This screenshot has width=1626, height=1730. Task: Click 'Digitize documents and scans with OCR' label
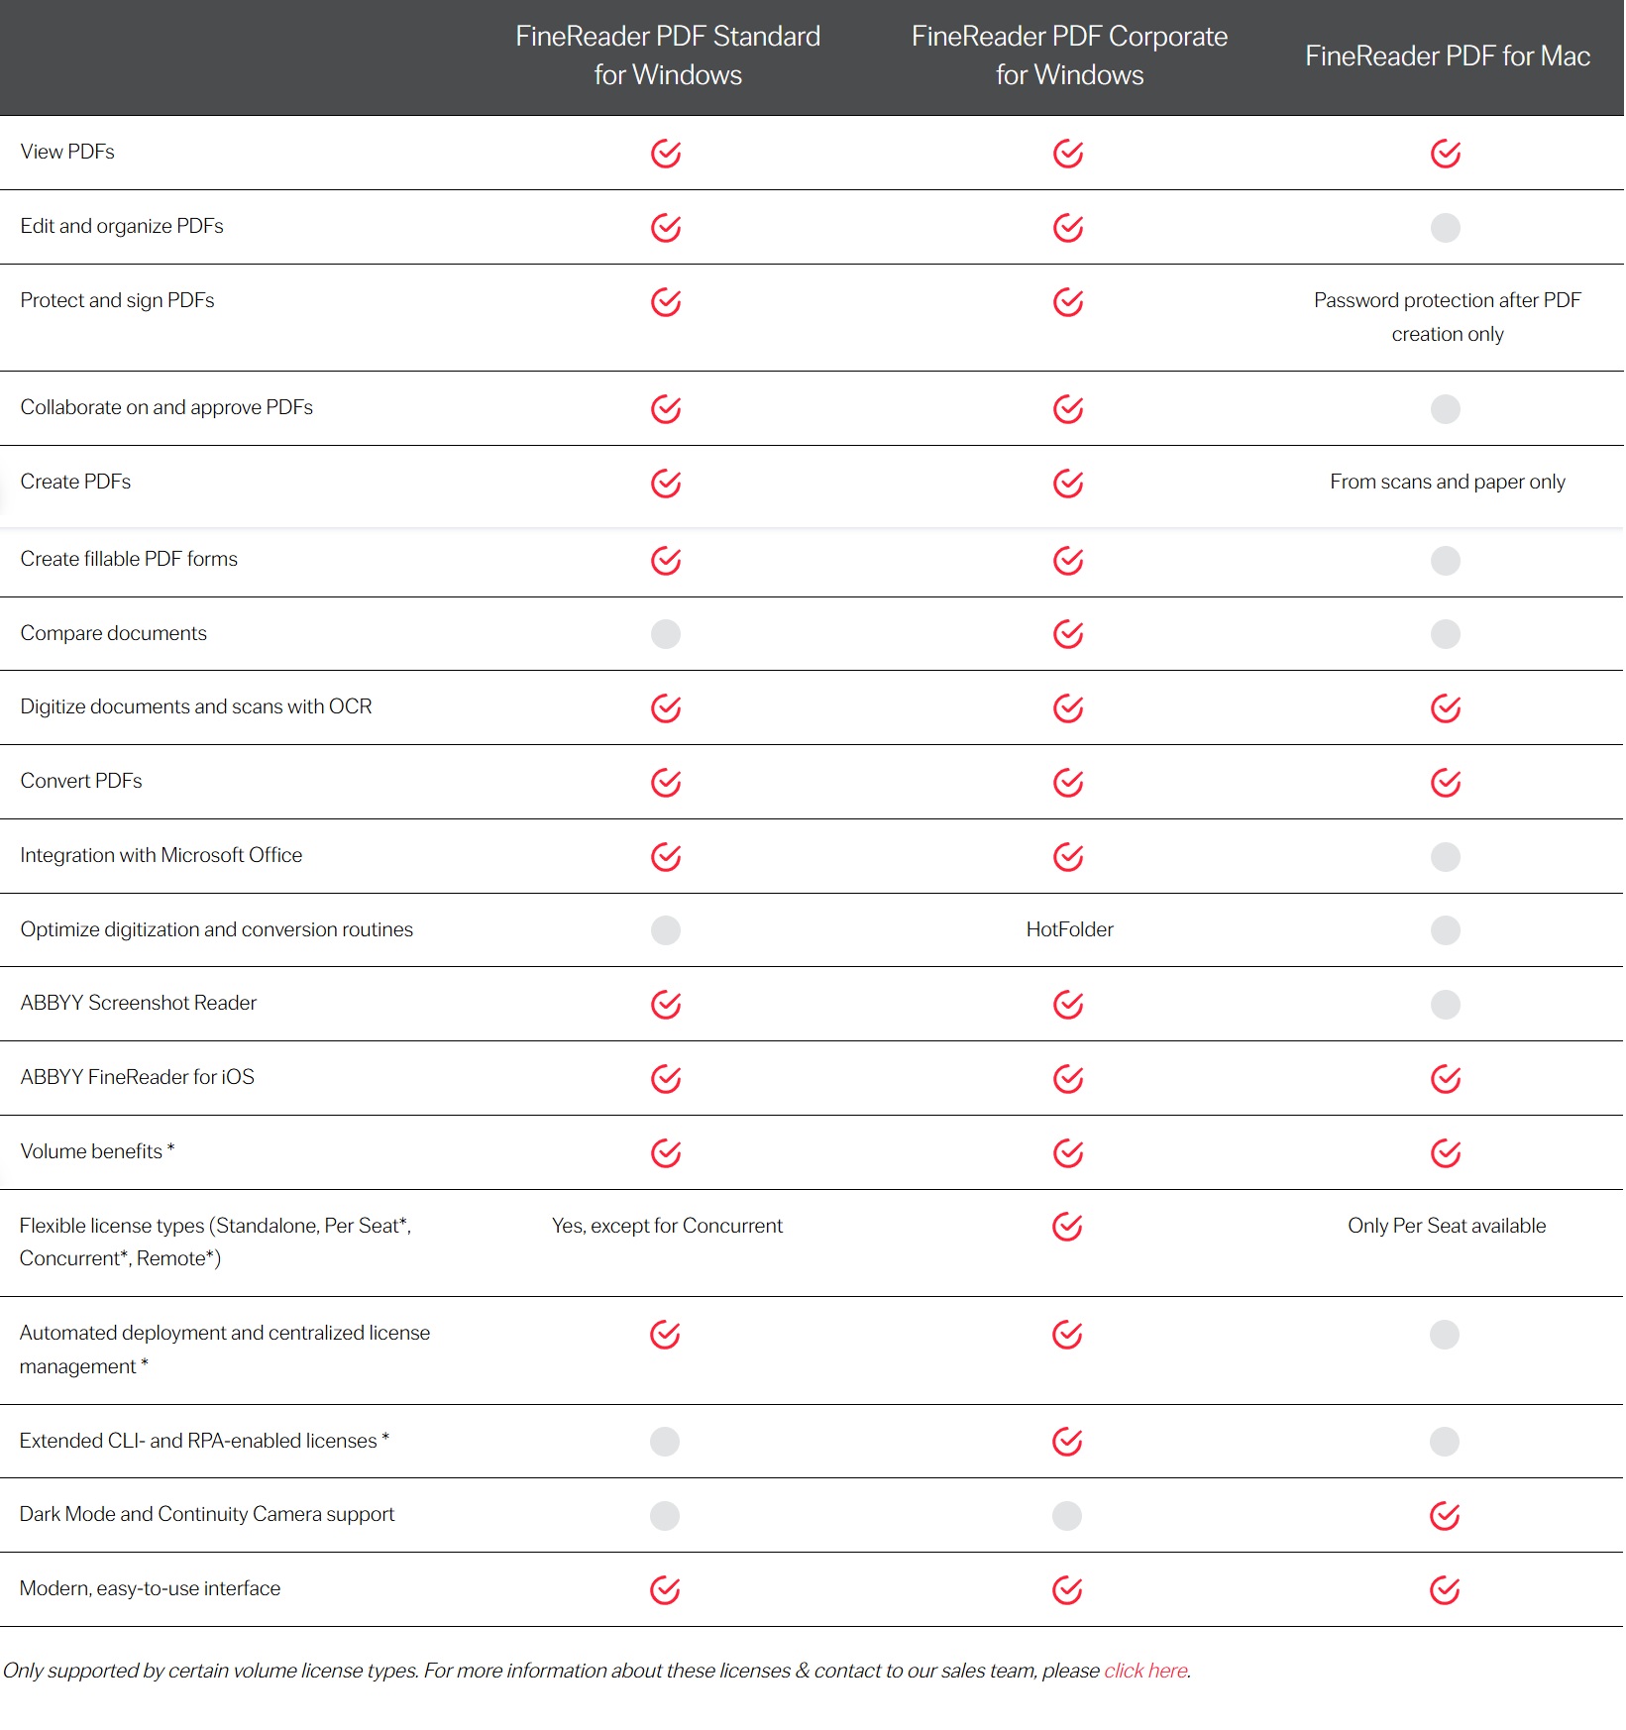tap(196, 706)
